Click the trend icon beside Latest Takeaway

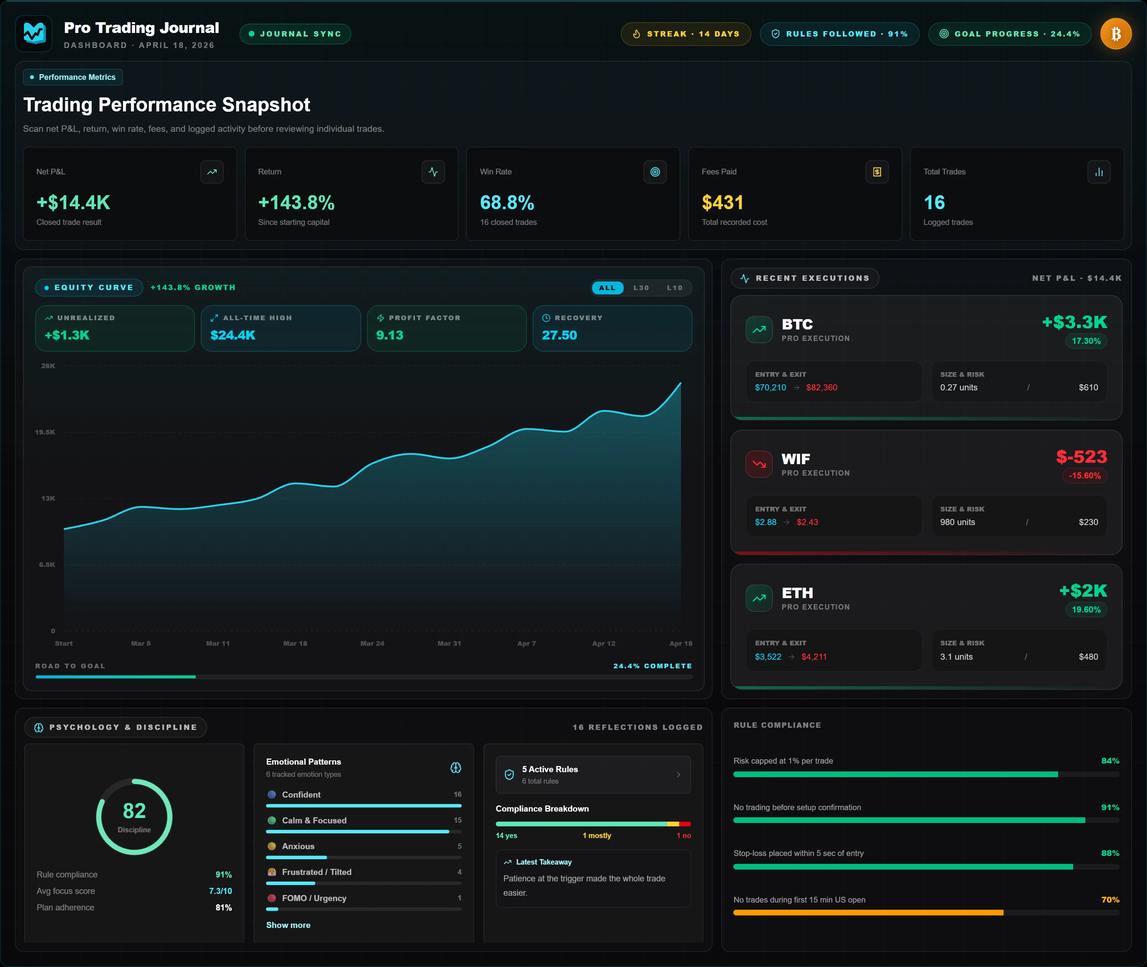[508, 862]
